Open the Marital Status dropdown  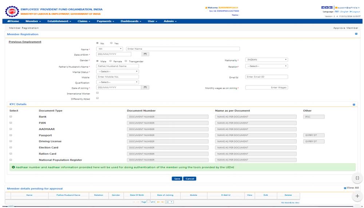point(118,72)
